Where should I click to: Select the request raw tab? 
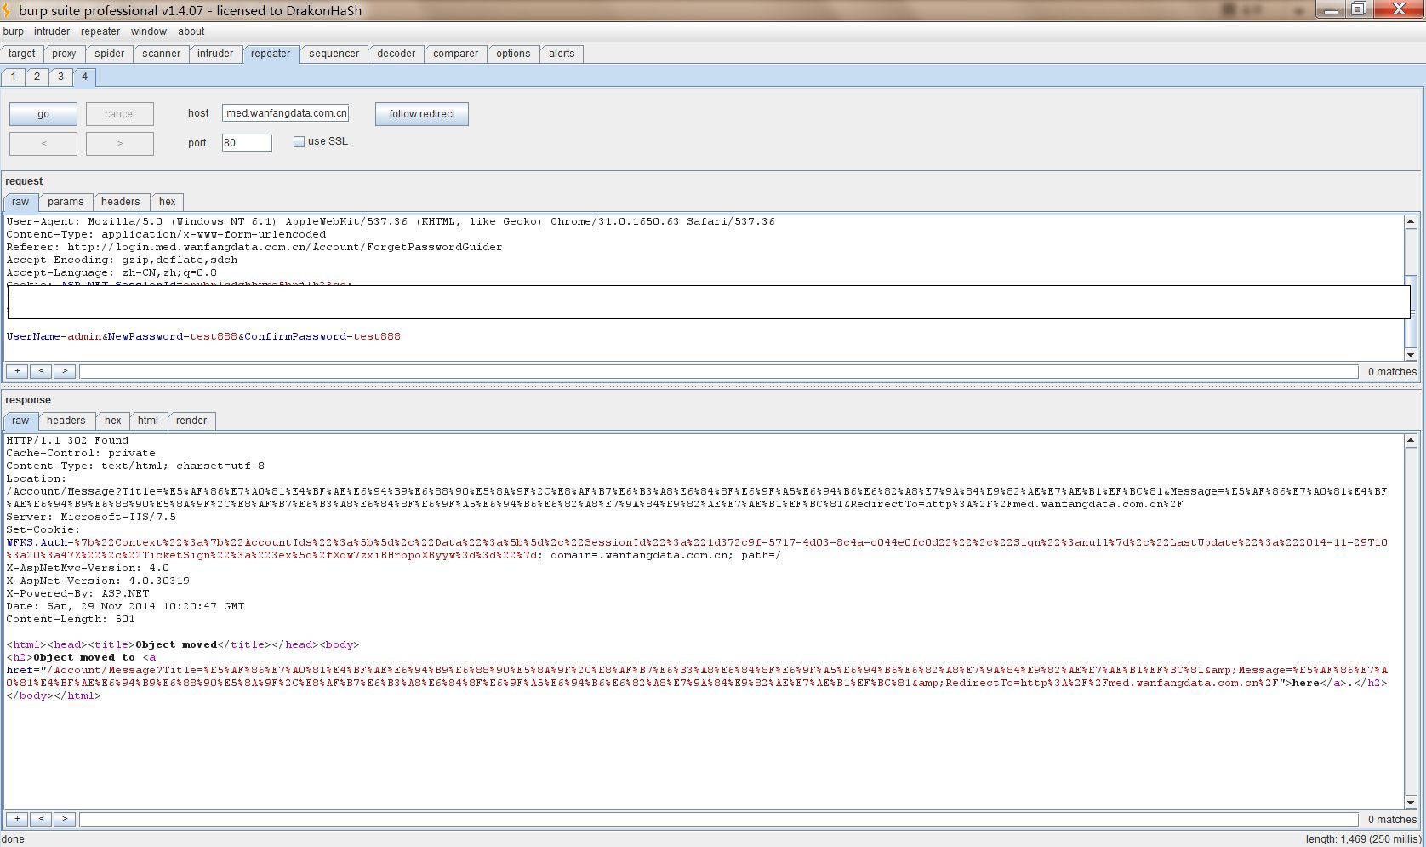click(20, 202)
